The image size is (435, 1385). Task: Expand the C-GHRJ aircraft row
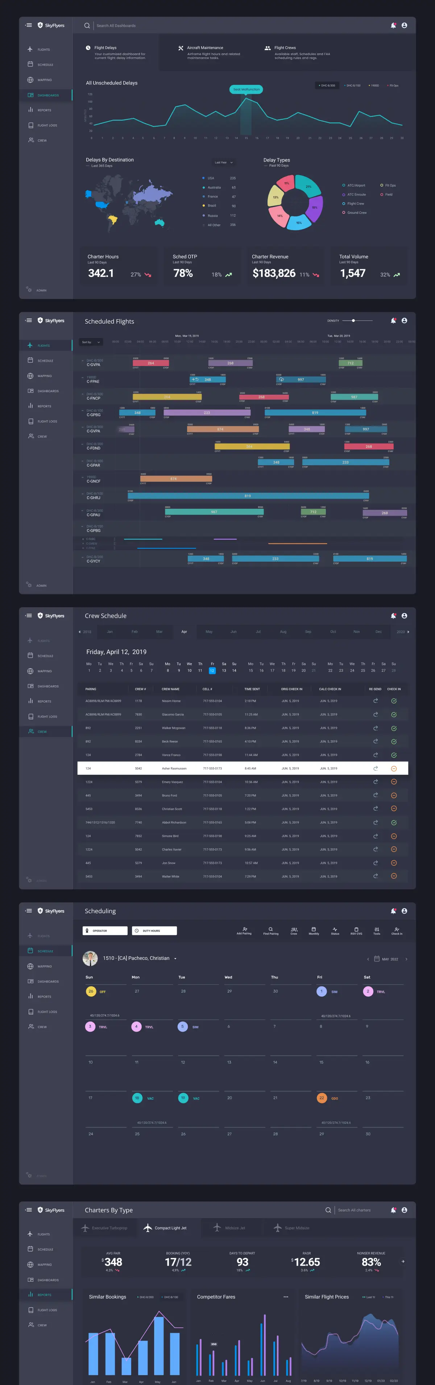(82, 494)
